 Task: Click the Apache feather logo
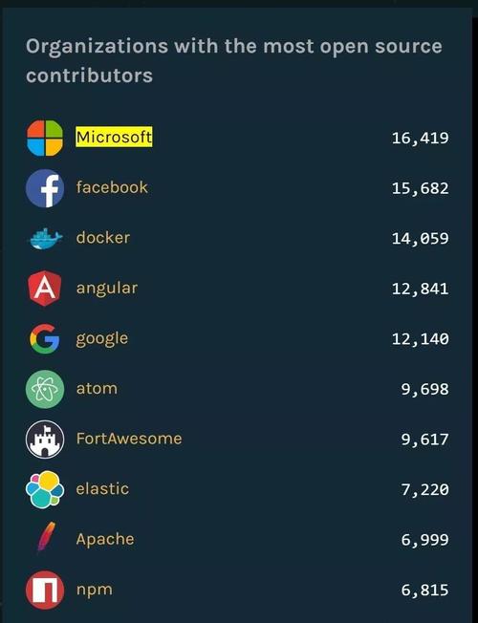(46, 538)
